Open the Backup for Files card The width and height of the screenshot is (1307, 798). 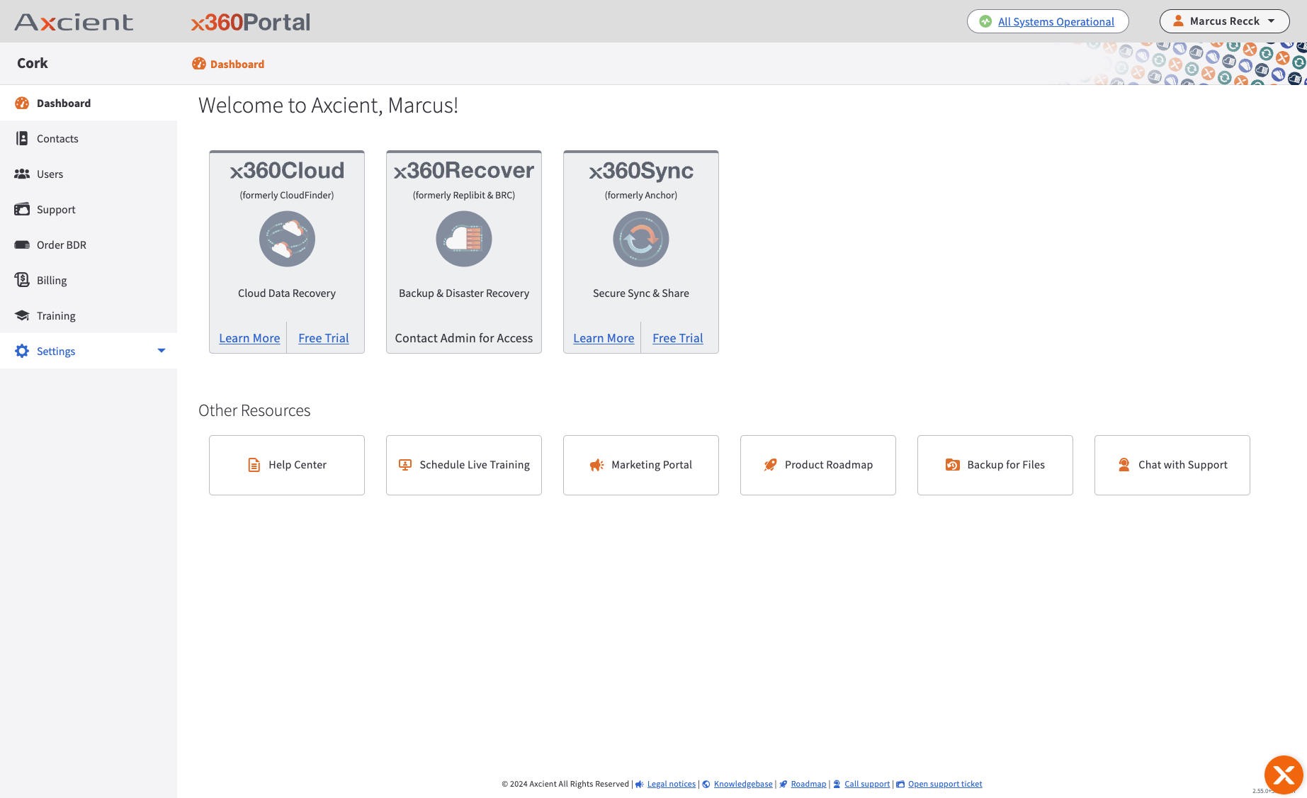pyautogui.click(x=995, y=465)
